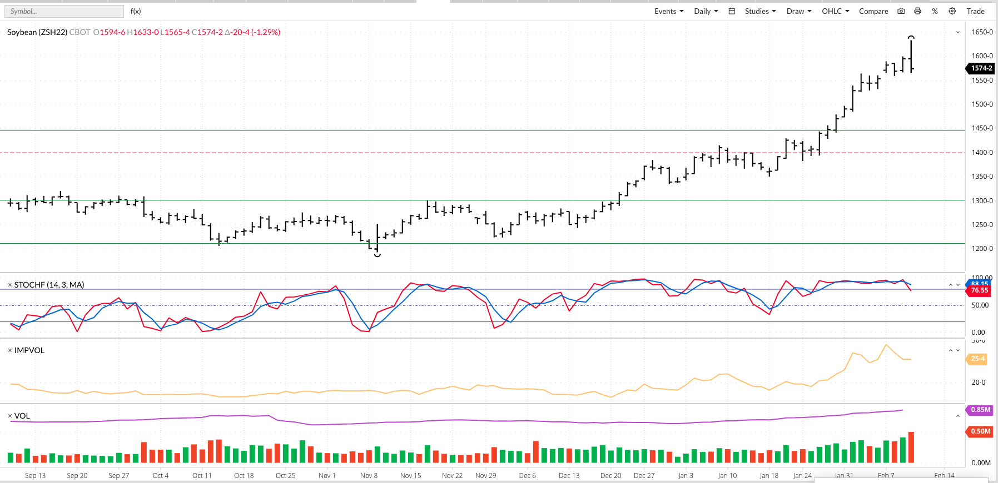Click the 0.00M volume axis label
The width and height of the screenshot is (998, 483).
[981, 463]
